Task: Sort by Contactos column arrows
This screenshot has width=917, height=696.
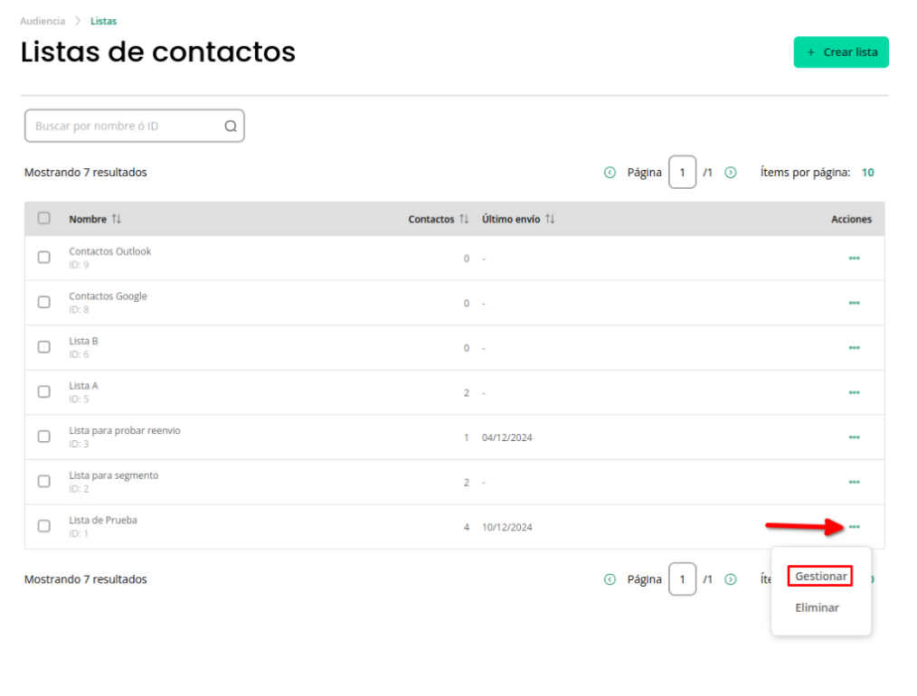Action: pyautogui.click(x=464, y=219)
